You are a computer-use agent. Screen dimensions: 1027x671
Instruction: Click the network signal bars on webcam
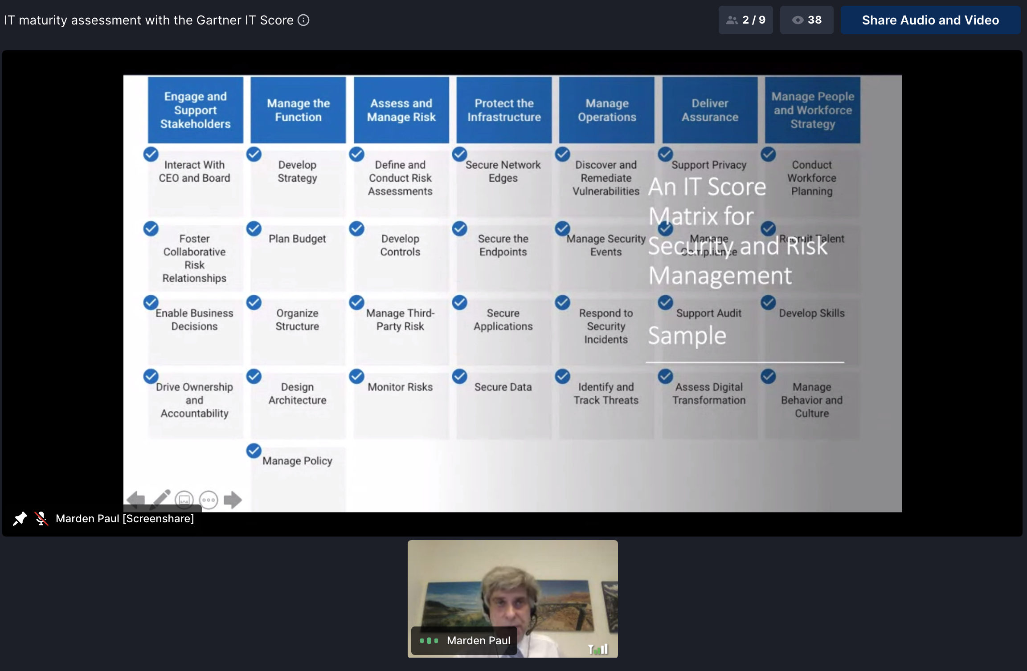tap(598, 649)
